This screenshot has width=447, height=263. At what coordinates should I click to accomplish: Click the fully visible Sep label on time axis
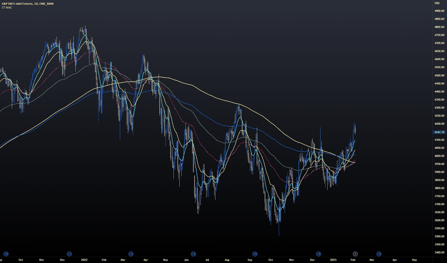coord(250,260)
